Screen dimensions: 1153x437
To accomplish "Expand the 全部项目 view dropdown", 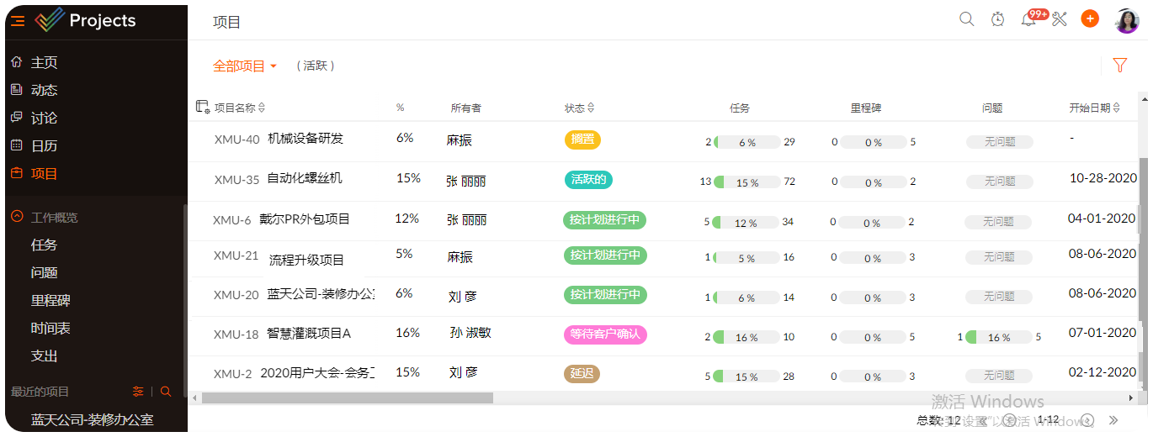I will (245, 66).
